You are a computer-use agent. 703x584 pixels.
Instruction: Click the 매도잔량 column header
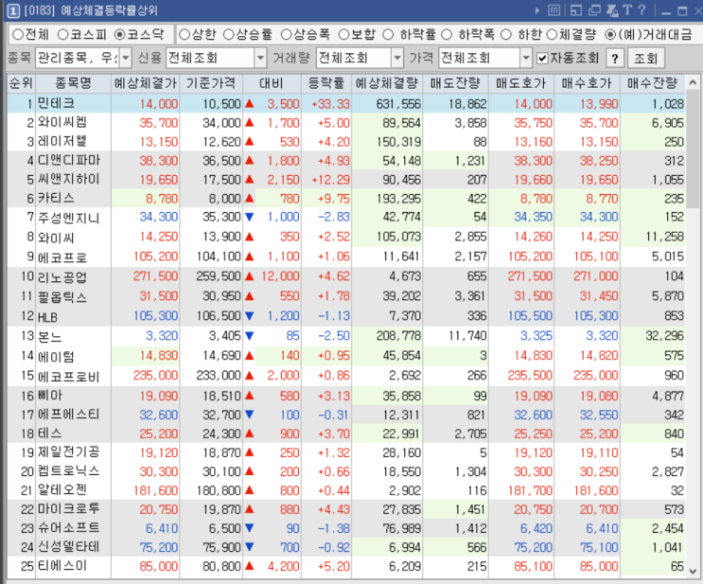pyautogui.click(x=455, y=83)
